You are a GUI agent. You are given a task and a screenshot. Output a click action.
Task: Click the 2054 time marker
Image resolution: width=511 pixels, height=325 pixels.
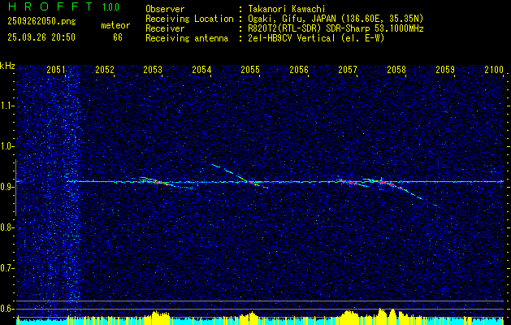(x=201, y=69)
